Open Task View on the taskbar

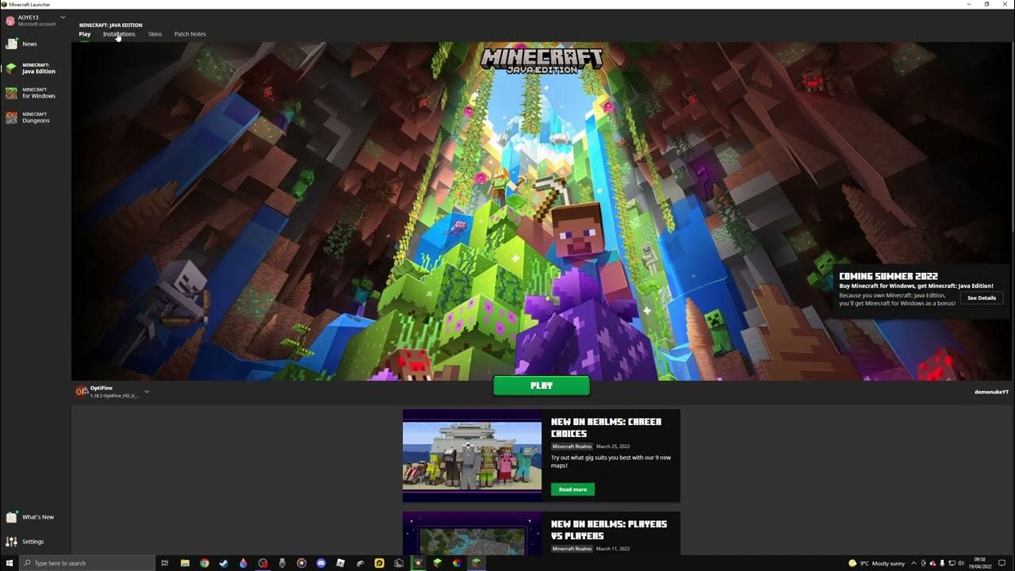pyautogui.click(x=164, y=563)
